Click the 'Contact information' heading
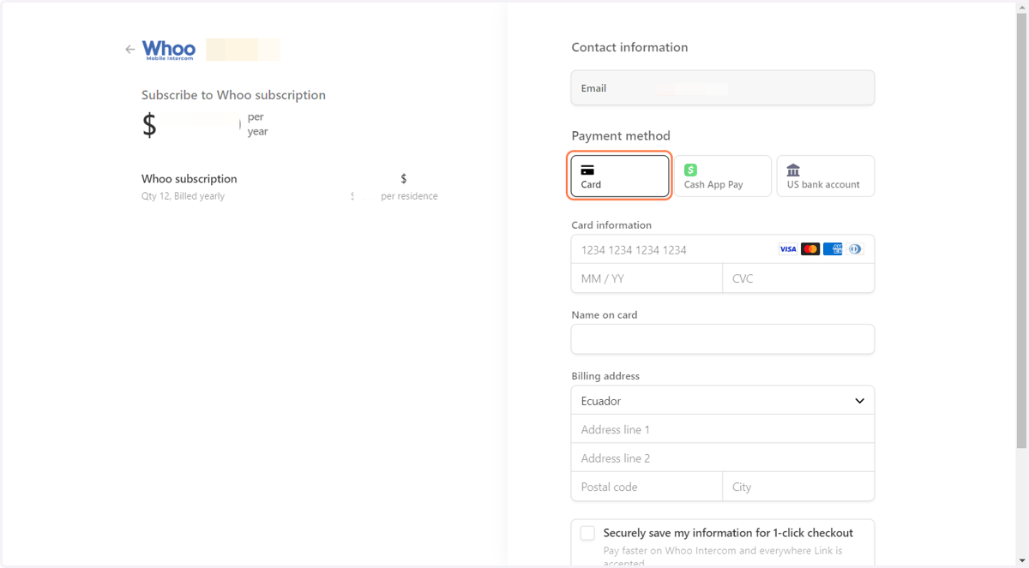 tap(629, 47)
